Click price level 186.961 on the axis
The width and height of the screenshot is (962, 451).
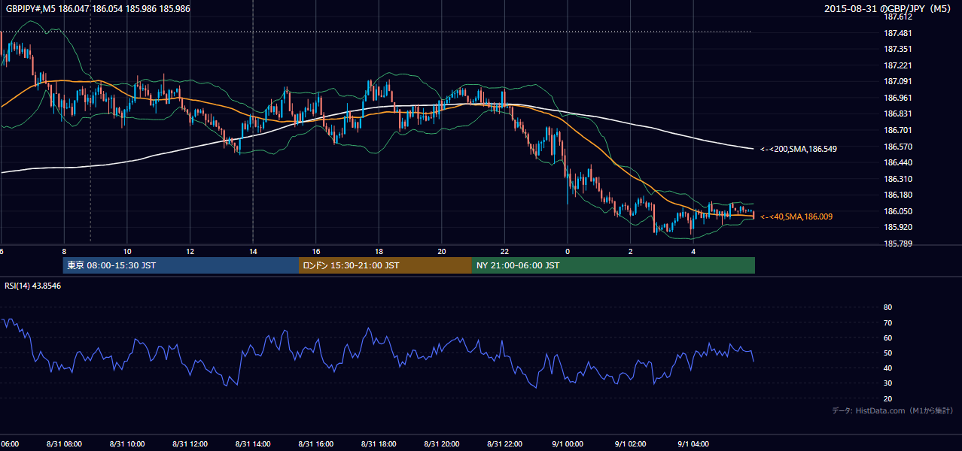click(897, 98)
